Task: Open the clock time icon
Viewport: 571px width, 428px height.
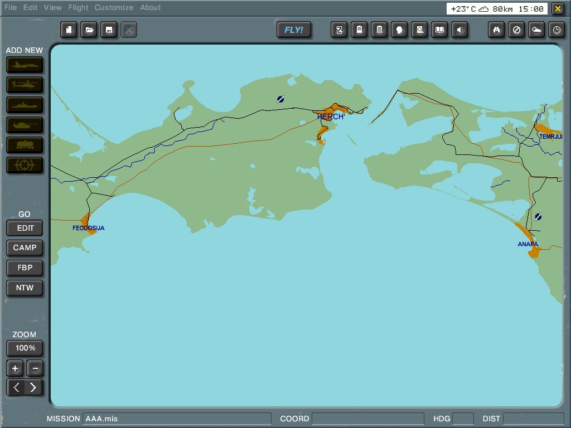Action: coord(557,30)
